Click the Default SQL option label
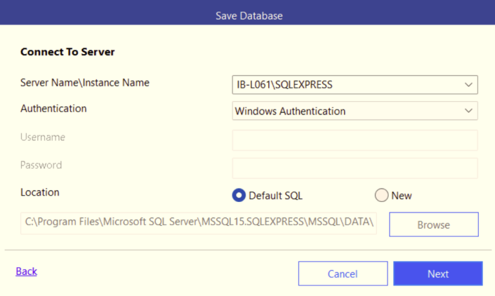Screen dimensions: 495x296 point(275,196)
